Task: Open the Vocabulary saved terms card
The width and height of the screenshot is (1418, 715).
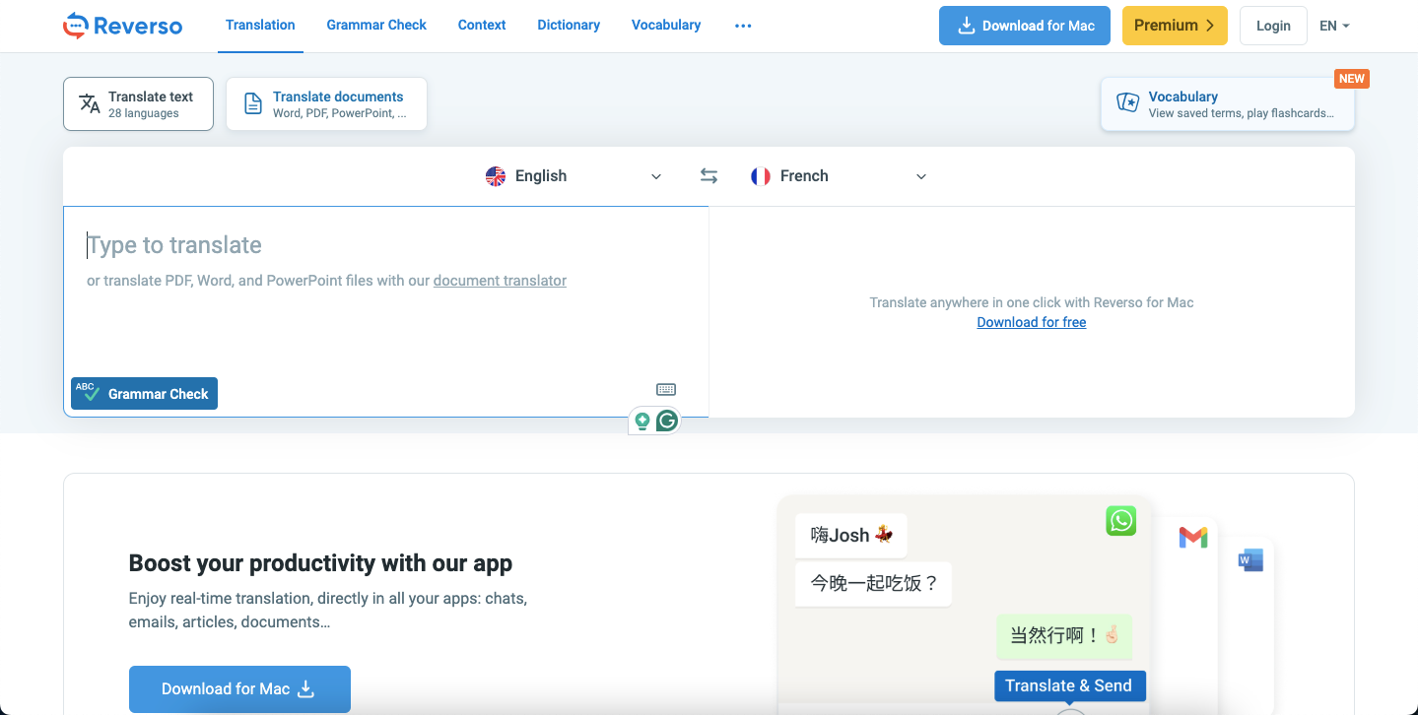Action: [x=1228, y=103]
